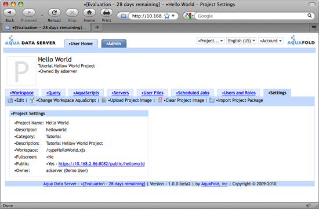Open the public helloworld project URL

point(101,164)
